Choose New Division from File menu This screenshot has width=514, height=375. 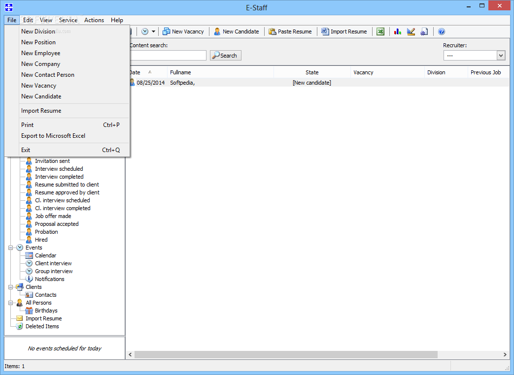67,31
